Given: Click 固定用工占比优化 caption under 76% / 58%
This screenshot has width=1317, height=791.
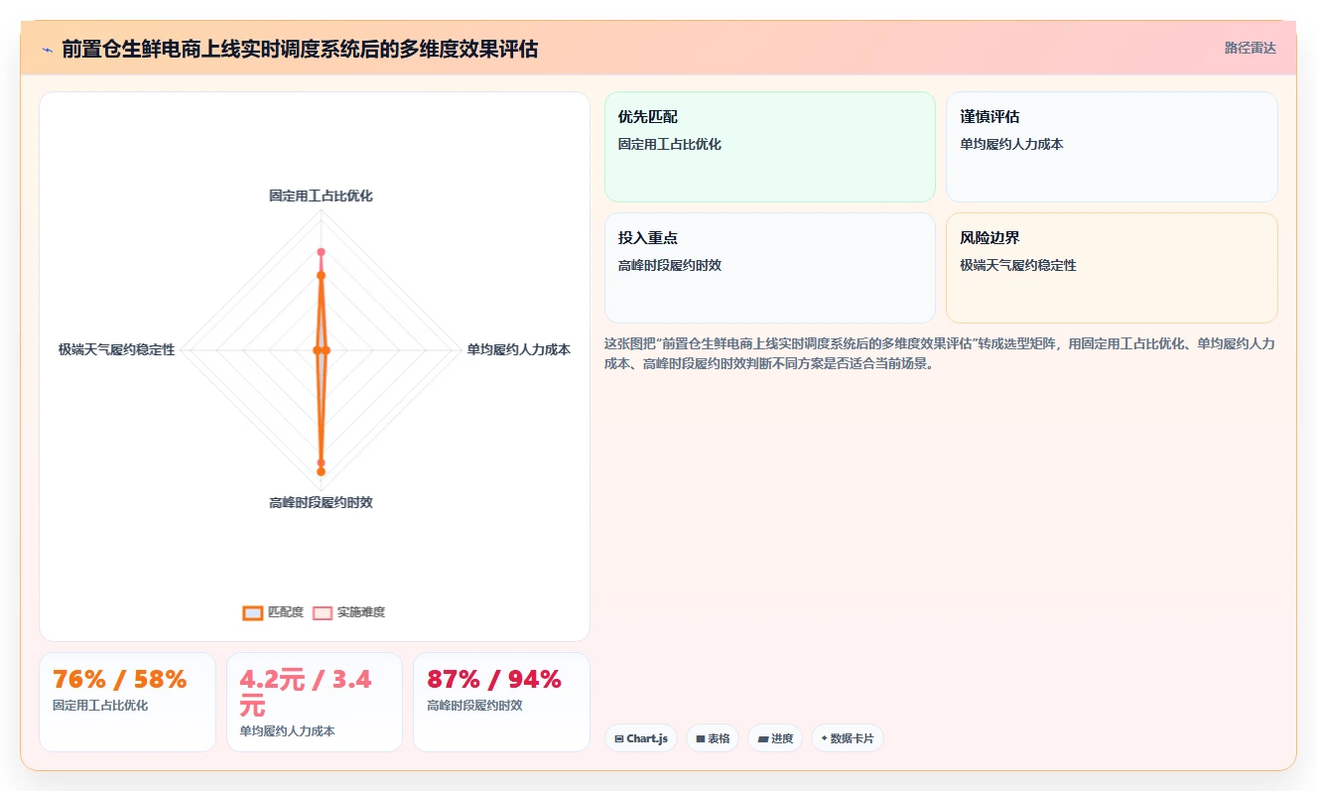Looking at the screenshot, I should [x=100, y=706].
